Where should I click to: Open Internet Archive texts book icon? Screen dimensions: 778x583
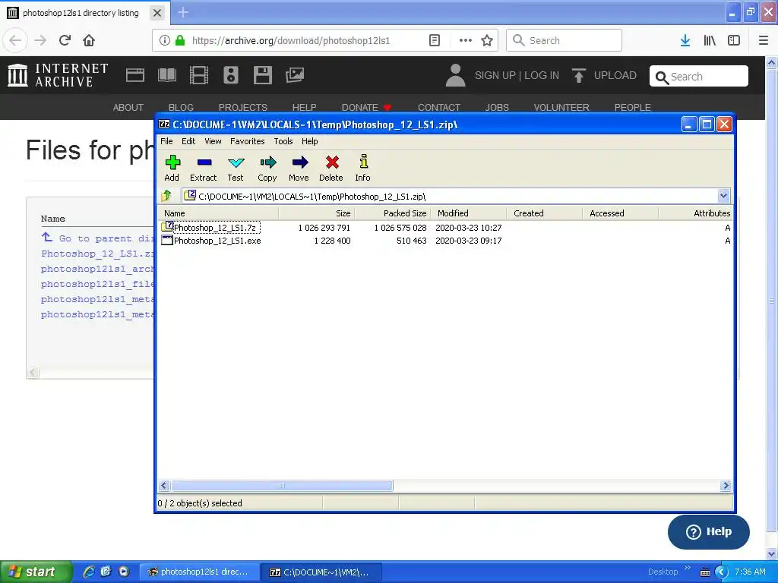(x=166, y=75)
